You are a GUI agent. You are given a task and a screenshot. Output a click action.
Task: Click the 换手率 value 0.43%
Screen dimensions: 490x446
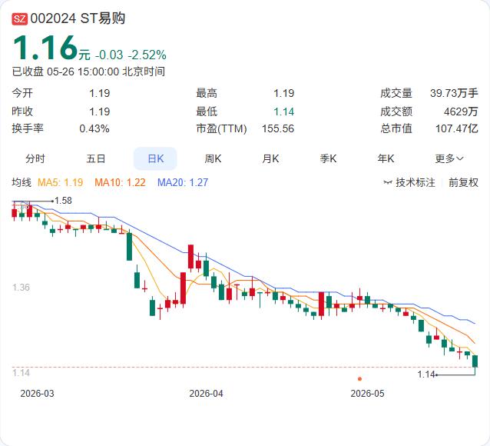point(94,128)
